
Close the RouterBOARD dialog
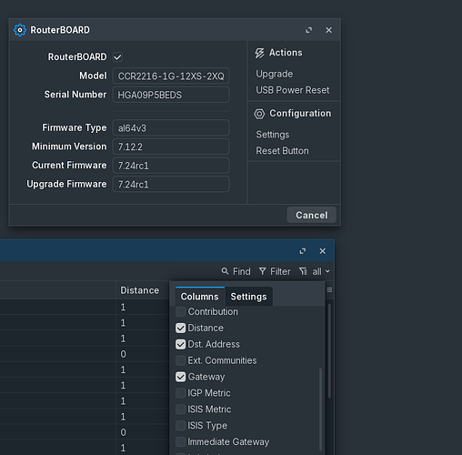[x=328, y=30]
